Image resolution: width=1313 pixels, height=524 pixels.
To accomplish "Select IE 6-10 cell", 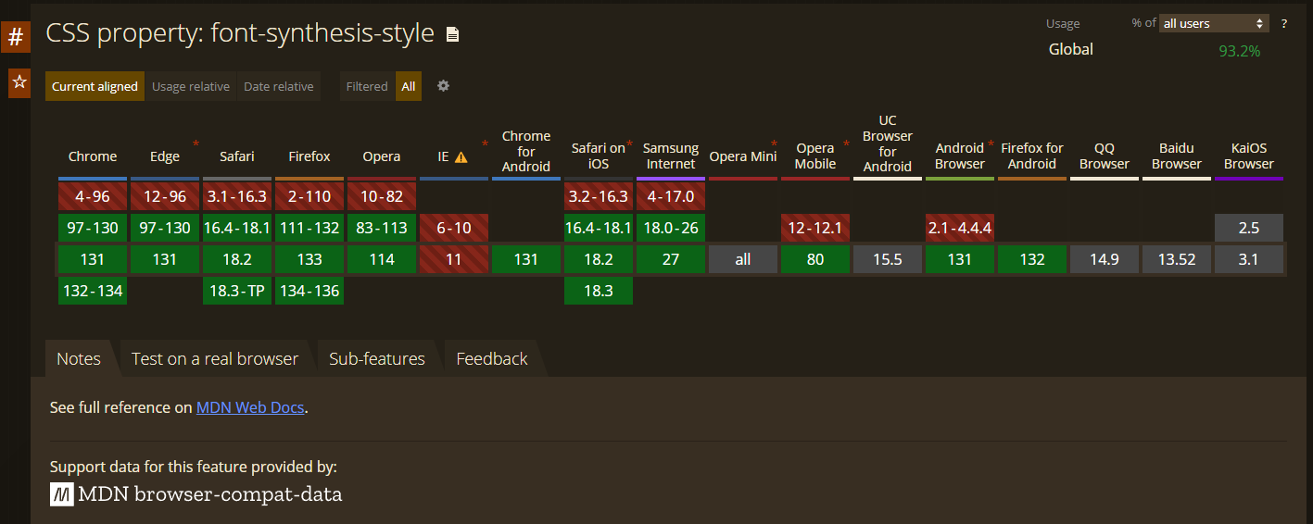I will (454, 228).
